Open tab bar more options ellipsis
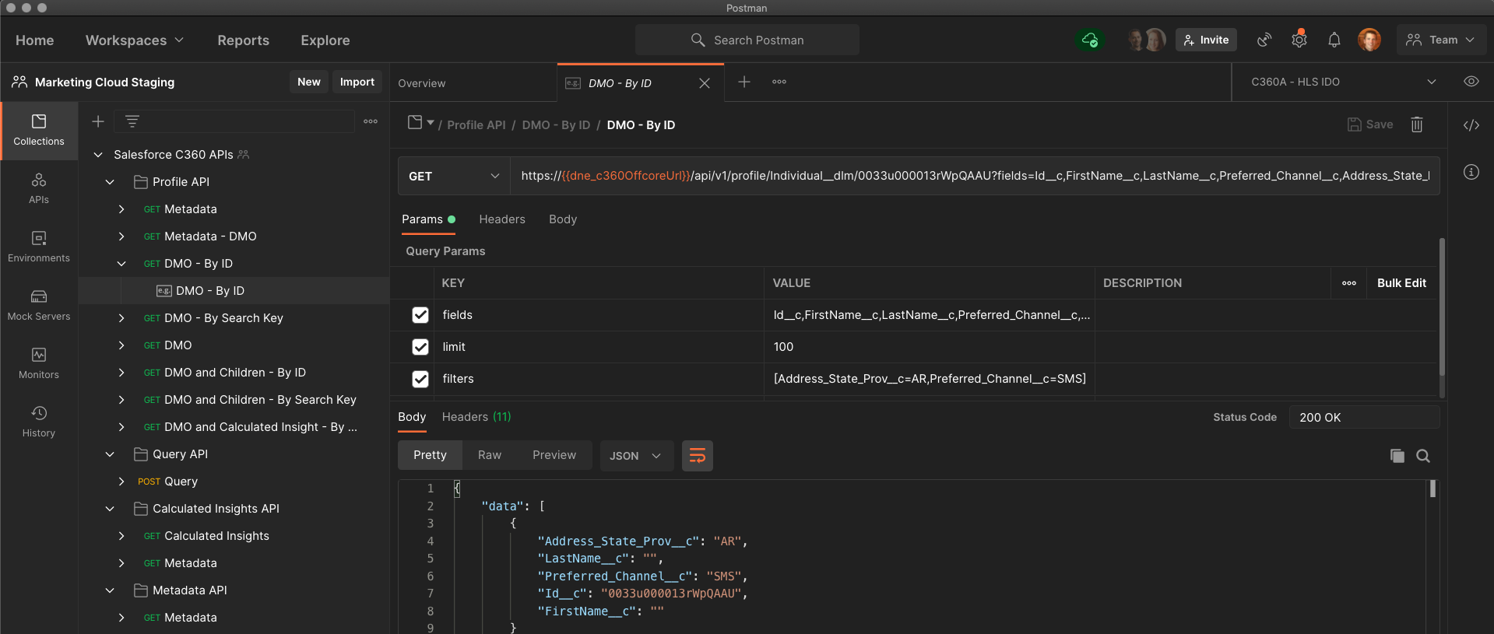Viewport: 1494px width, 634px height. click(x=779, y=82)
